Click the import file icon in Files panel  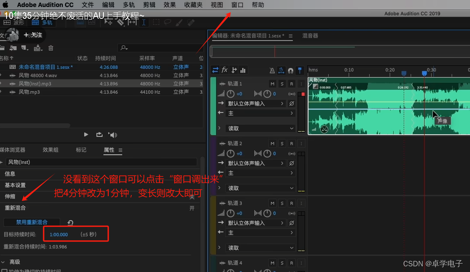coord(13,48)
